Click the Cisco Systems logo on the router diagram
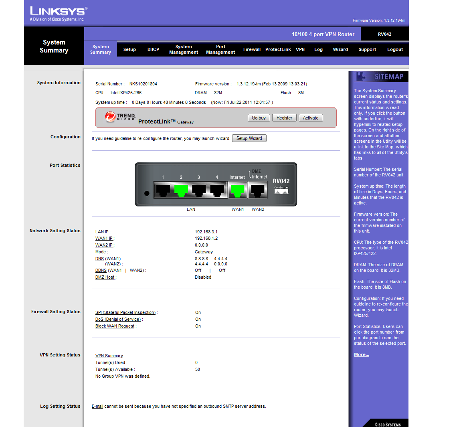Image resolution: width=467 pixels, height=427 pixels. click(x=281, y=190)
